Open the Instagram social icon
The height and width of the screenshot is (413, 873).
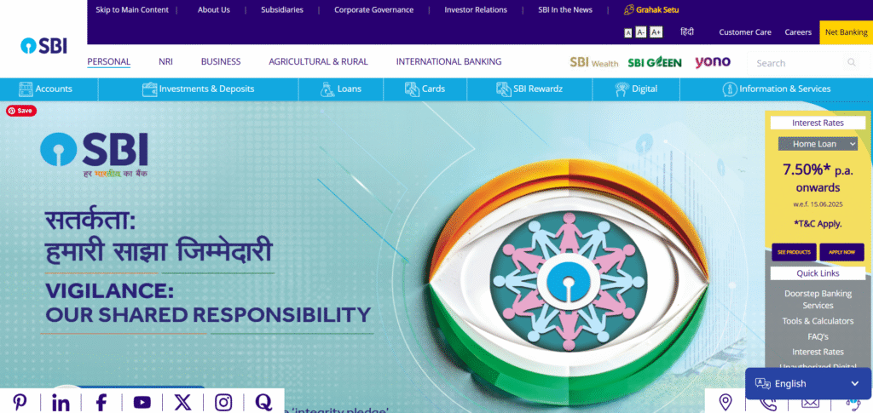pos(223,402)
